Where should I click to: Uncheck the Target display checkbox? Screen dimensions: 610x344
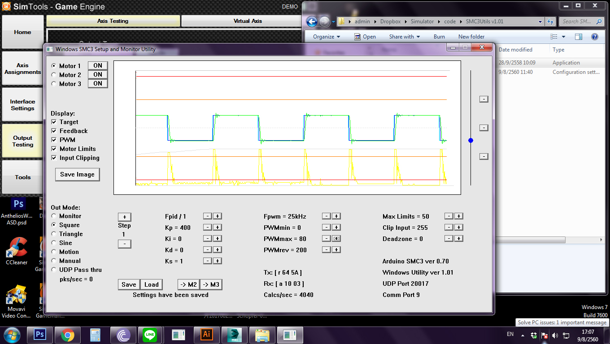[54, 122]
